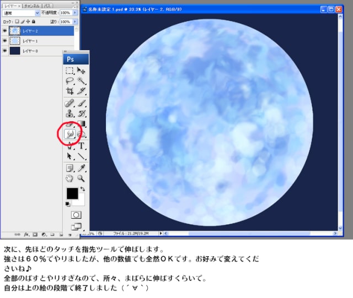
Task: Choose the Crop tool
Action: point(69,91)
